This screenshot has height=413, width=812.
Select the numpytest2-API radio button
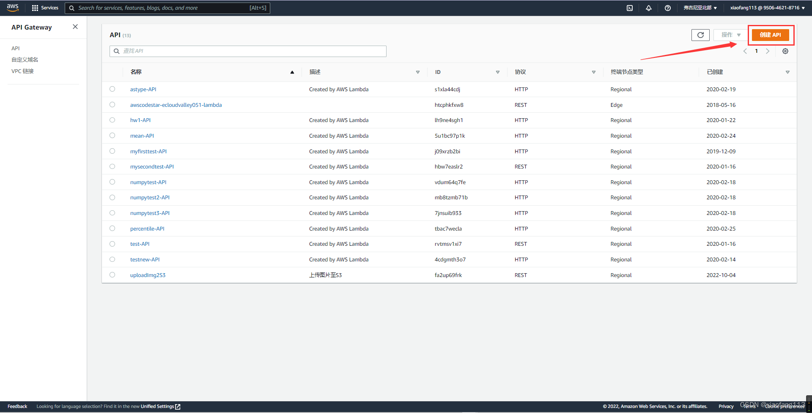pos(112,197)
